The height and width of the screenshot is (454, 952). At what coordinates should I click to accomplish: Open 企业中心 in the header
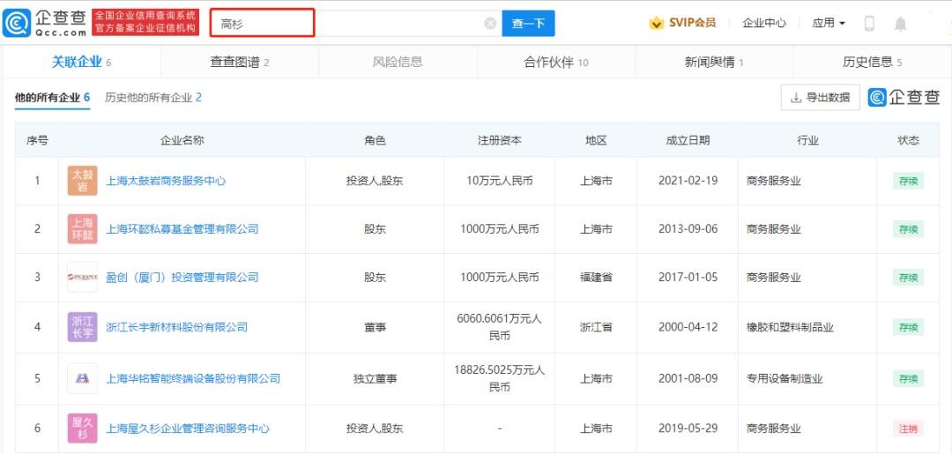tap(764, 23)
